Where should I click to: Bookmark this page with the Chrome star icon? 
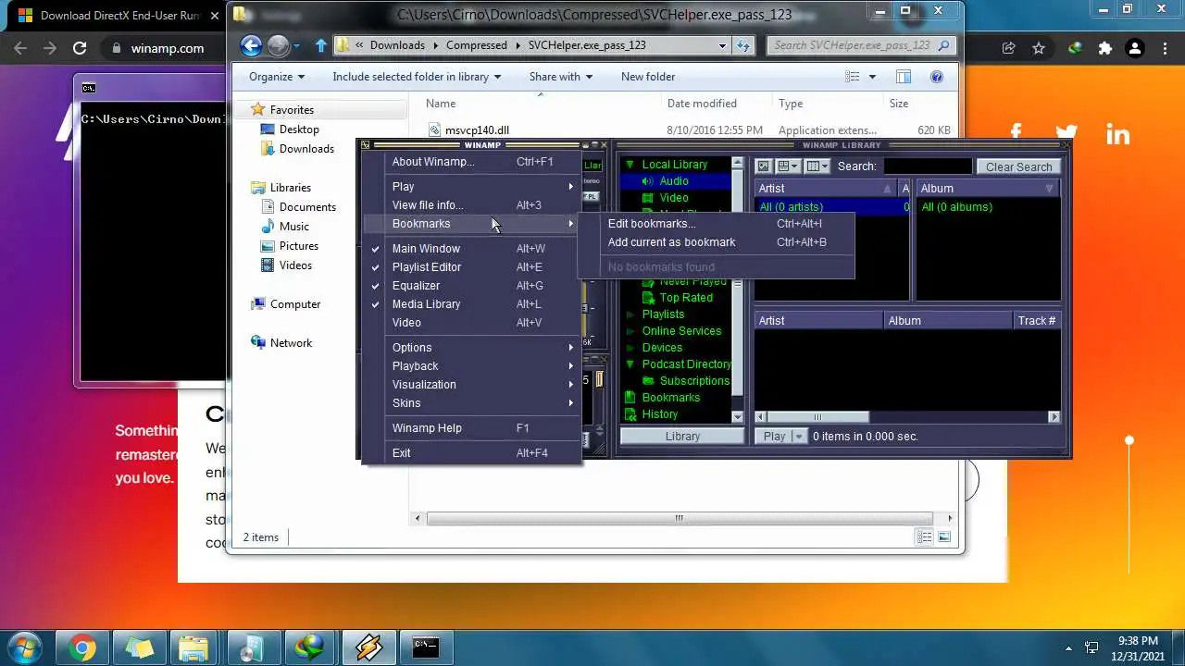[1039, 48]
